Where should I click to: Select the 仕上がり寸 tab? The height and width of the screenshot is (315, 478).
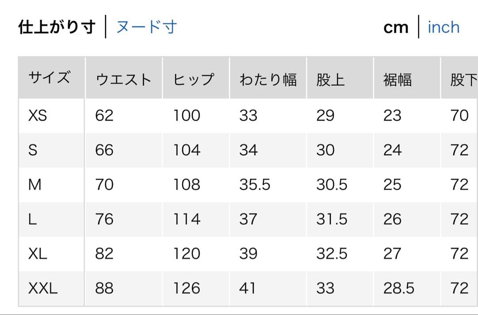(x=57, y=27)
